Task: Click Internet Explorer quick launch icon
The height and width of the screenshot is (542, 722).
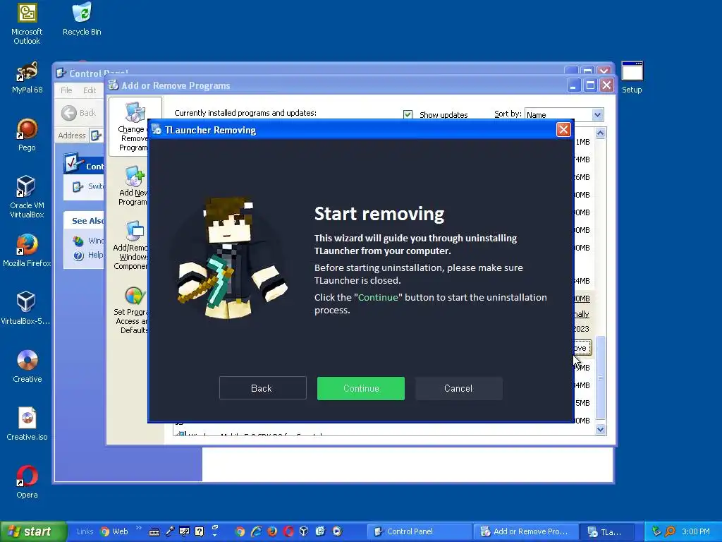Action: click(x=256, y=531)
